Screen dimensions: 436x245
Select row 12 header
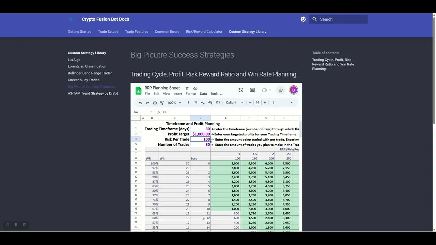(x=136, y=177)
